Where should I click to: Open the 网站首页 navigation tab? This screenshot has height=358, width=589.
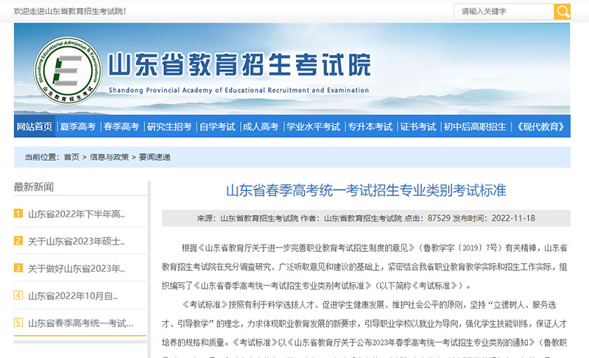click(x=35, y=127)
